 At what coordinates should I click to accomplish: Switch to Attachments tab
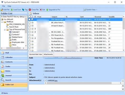point(48,54)
